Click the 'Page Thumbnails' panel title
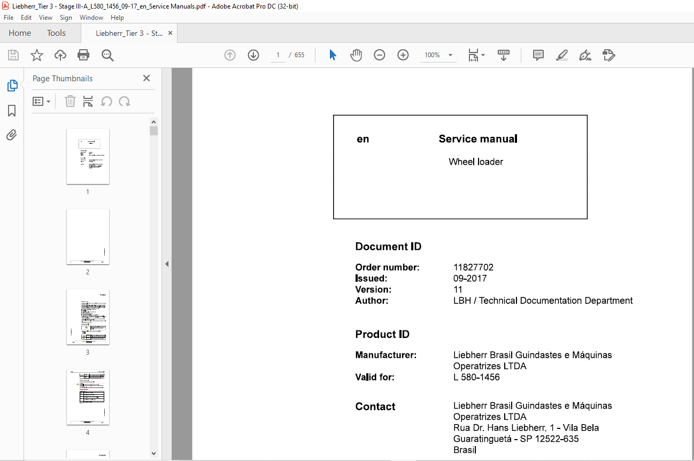The image size is (694, 461). pos(63,79)
